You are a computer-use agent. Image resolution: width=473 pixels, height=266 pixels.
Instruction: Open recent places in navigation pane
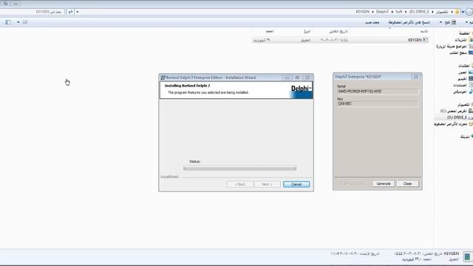tap(452, 46)
